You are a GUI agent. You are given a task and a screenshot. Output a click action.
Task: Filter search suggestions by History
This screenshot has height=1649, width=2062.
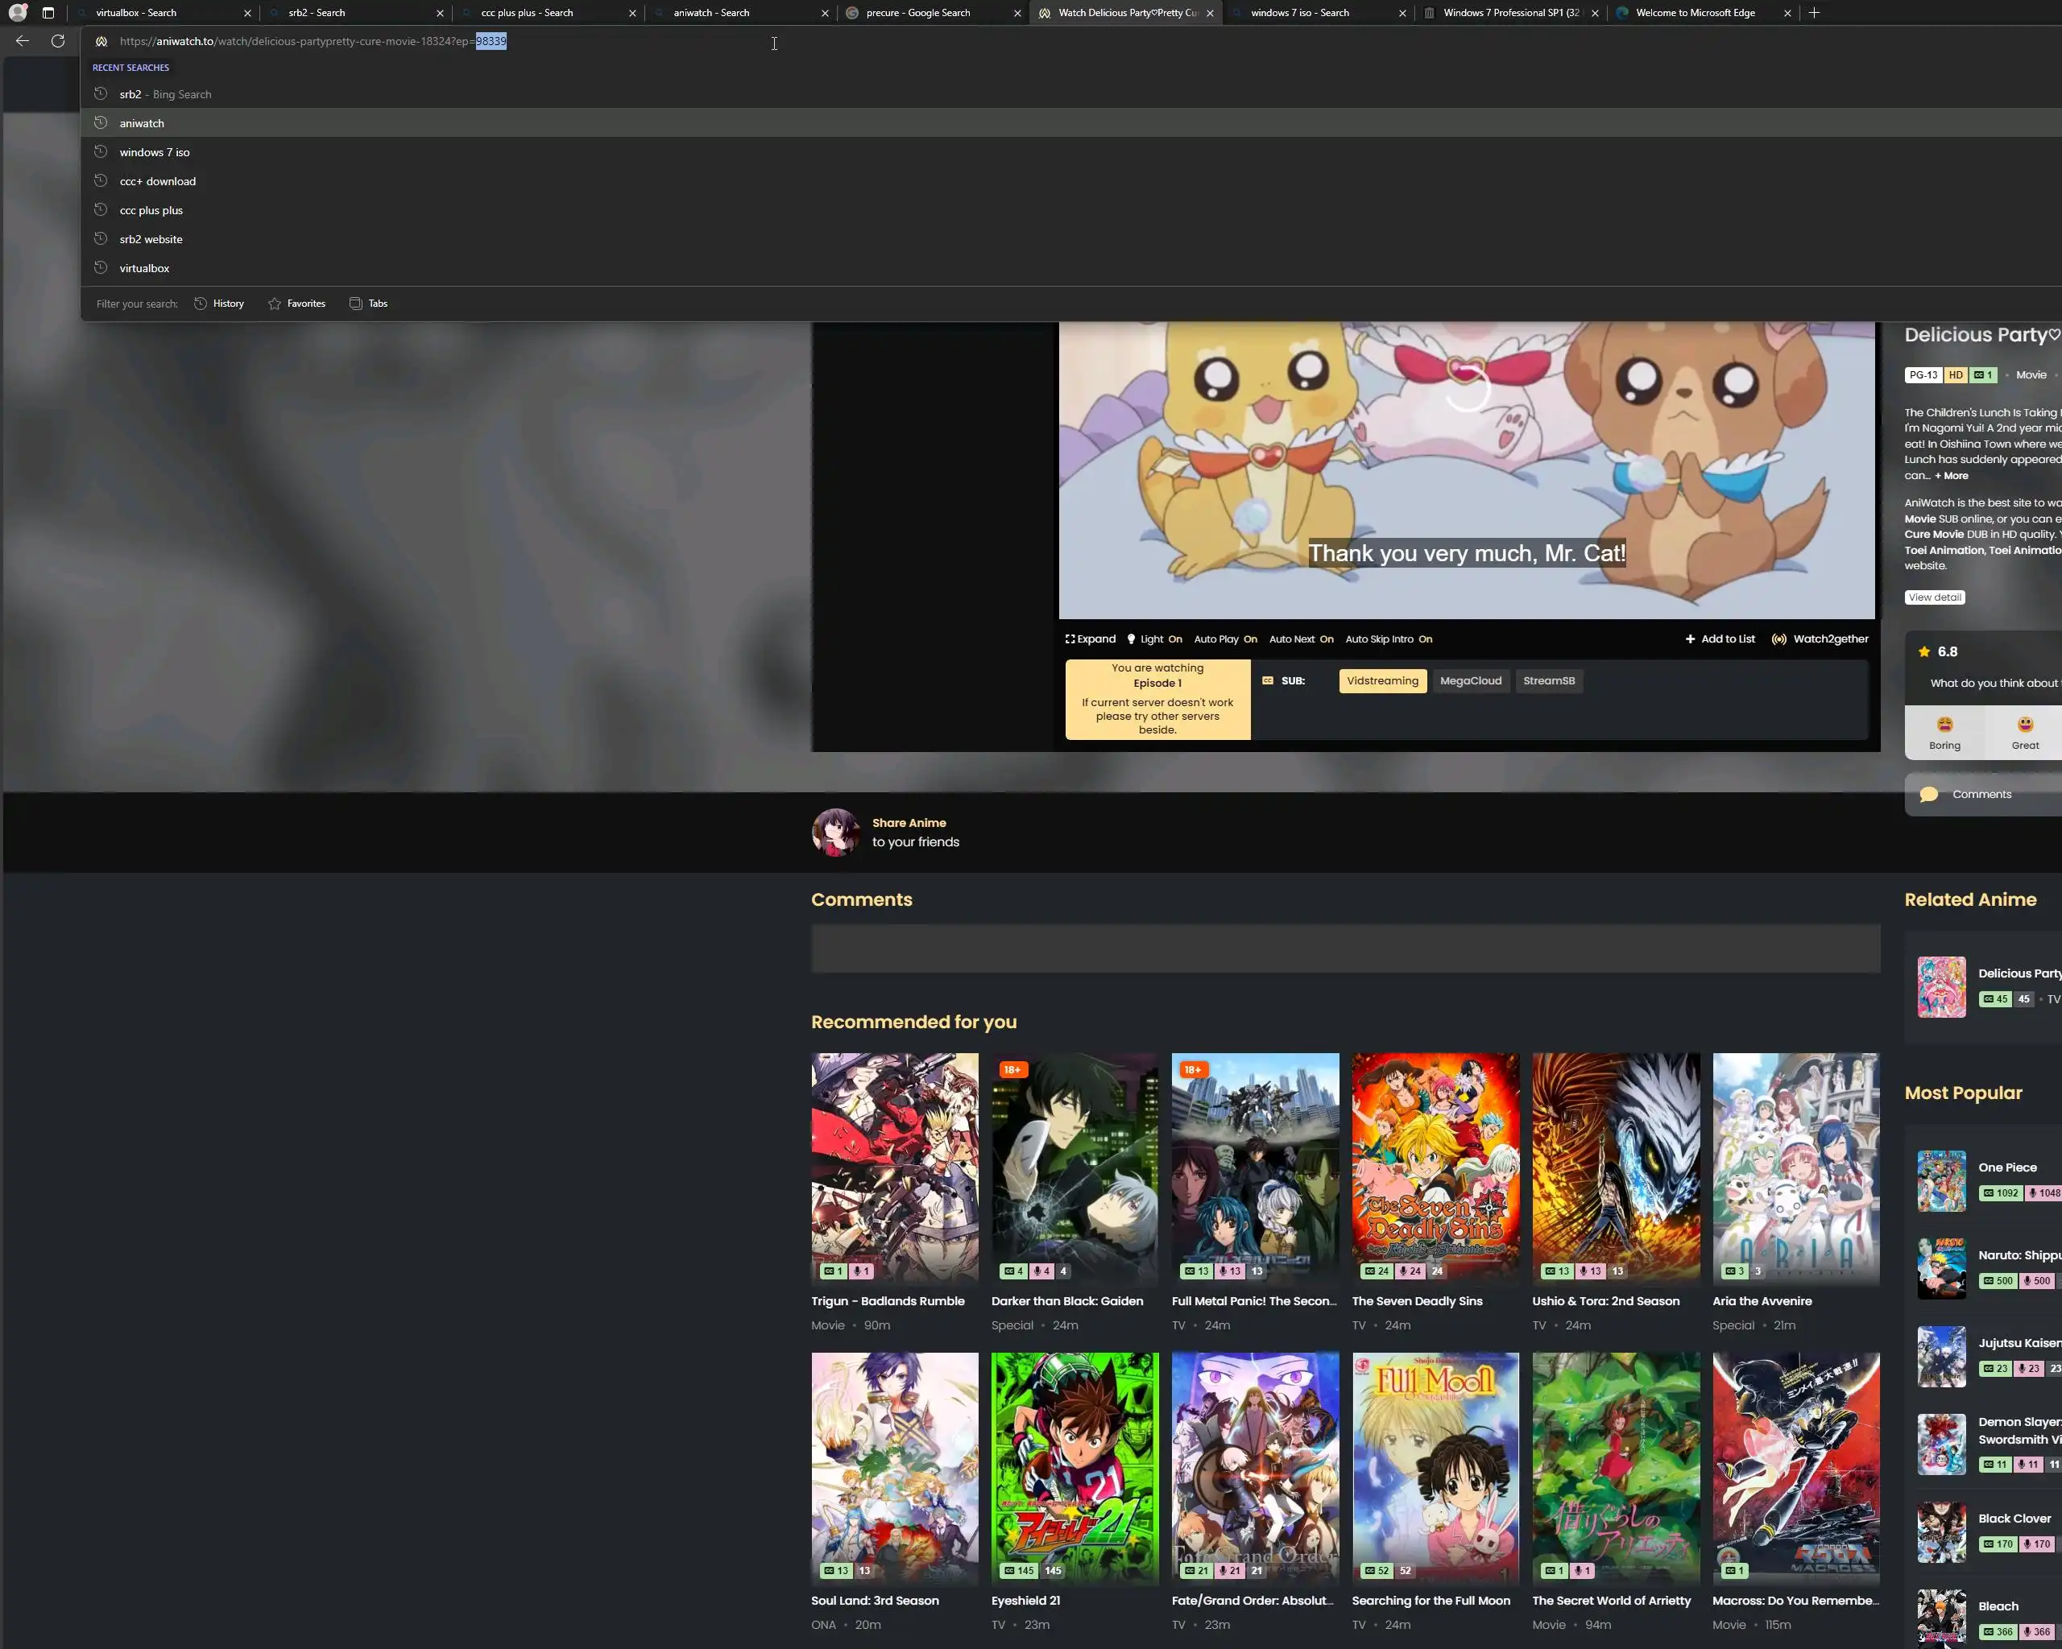pyautogui.click(x=219, y=303)
